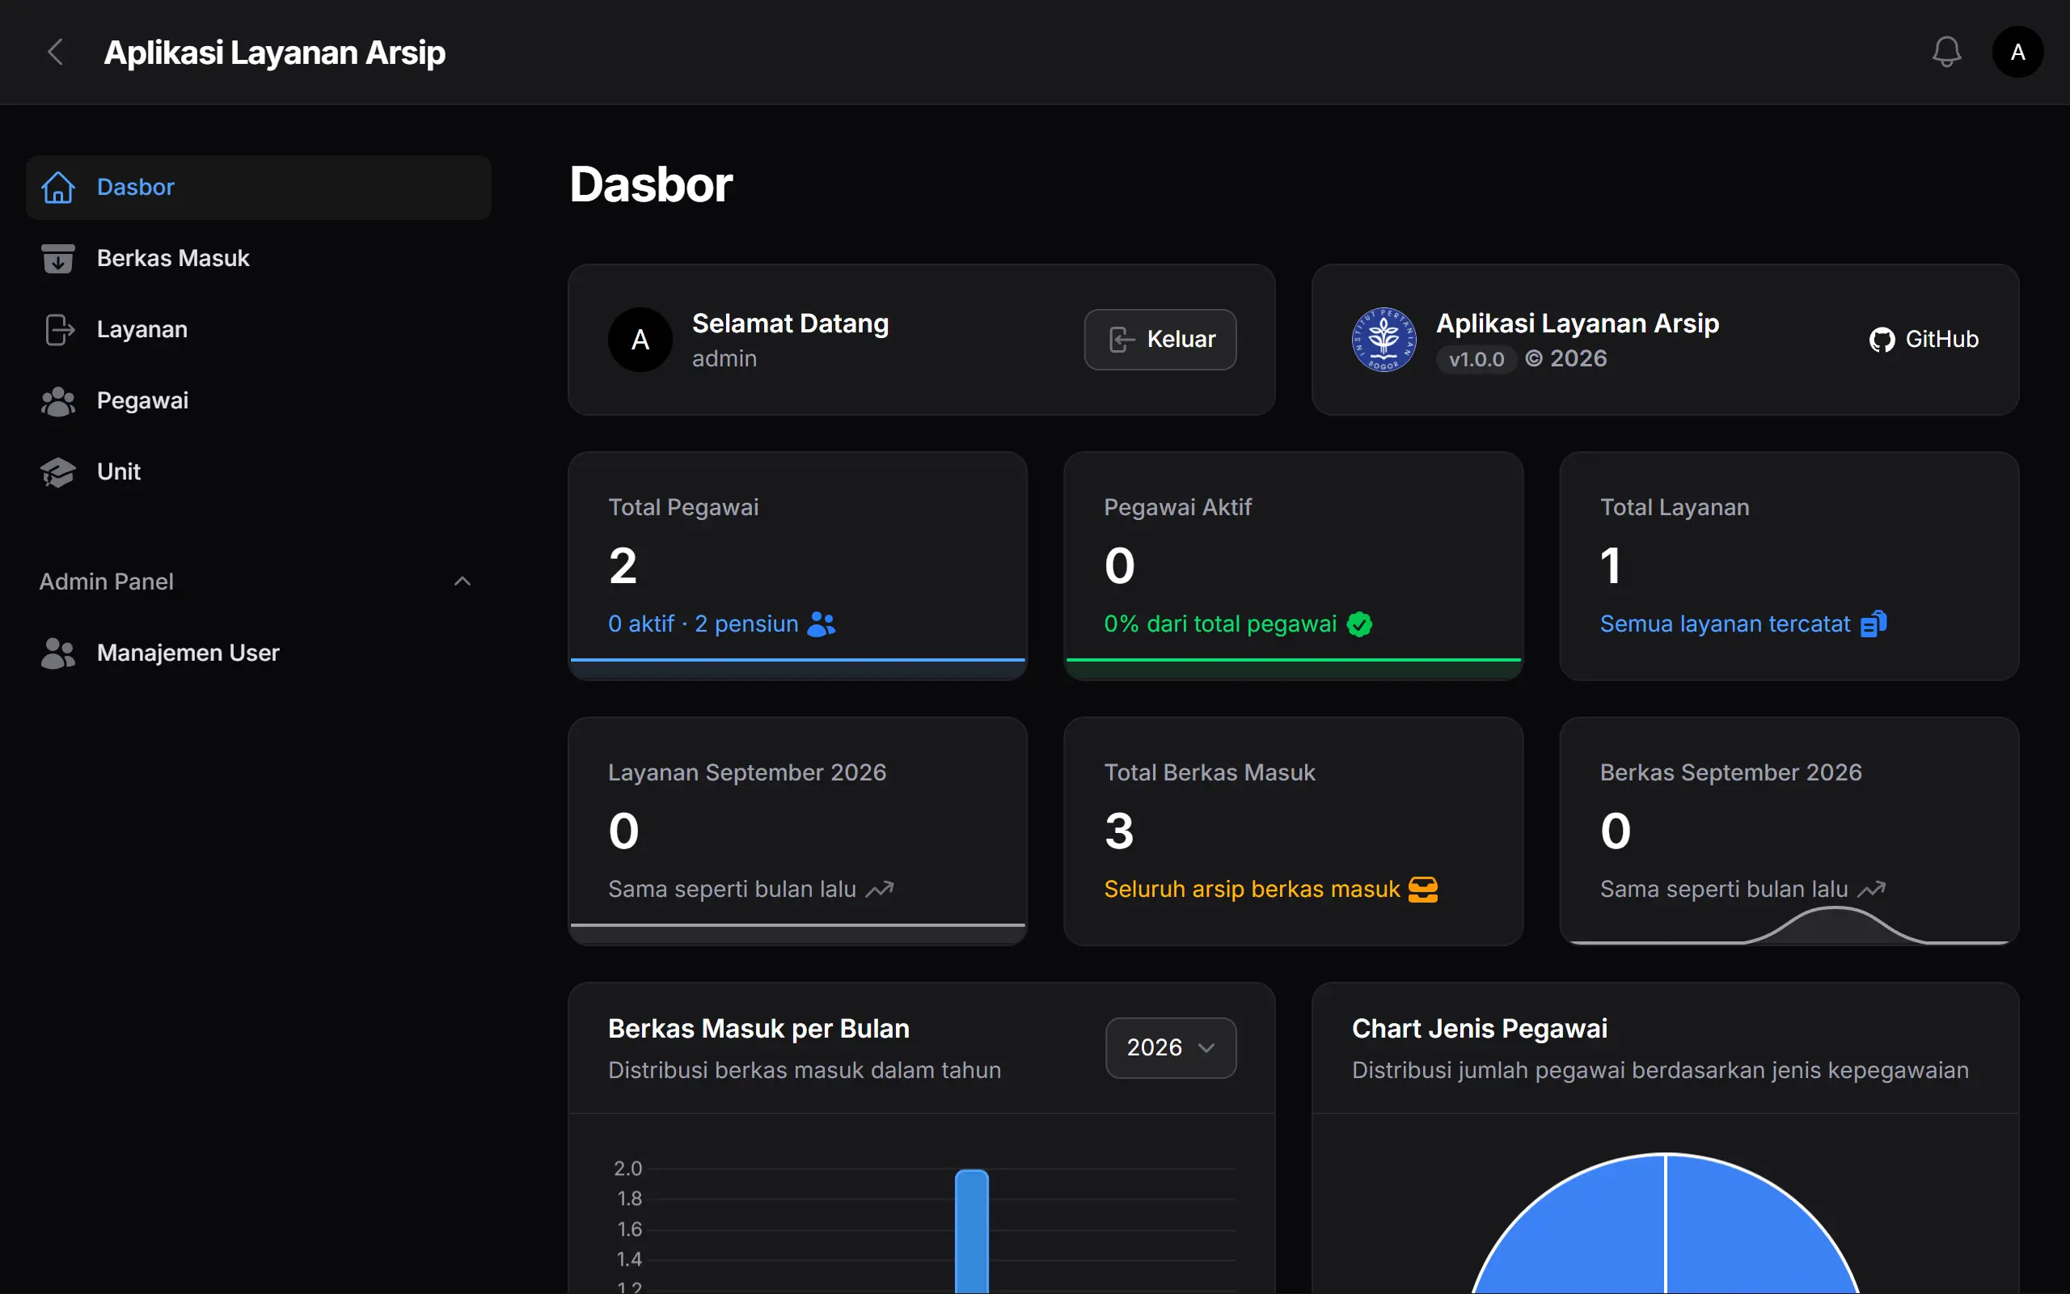The width and height of the screenshot is (2070, 1294).
Task: Go to the Dasbor menu item
Action: coord(258,188)
